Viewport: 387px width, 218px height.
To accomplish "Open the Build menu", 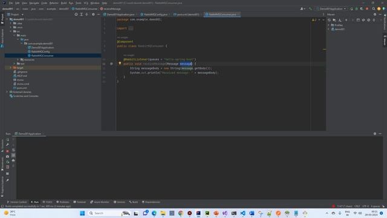I will [x=63, y=3].
